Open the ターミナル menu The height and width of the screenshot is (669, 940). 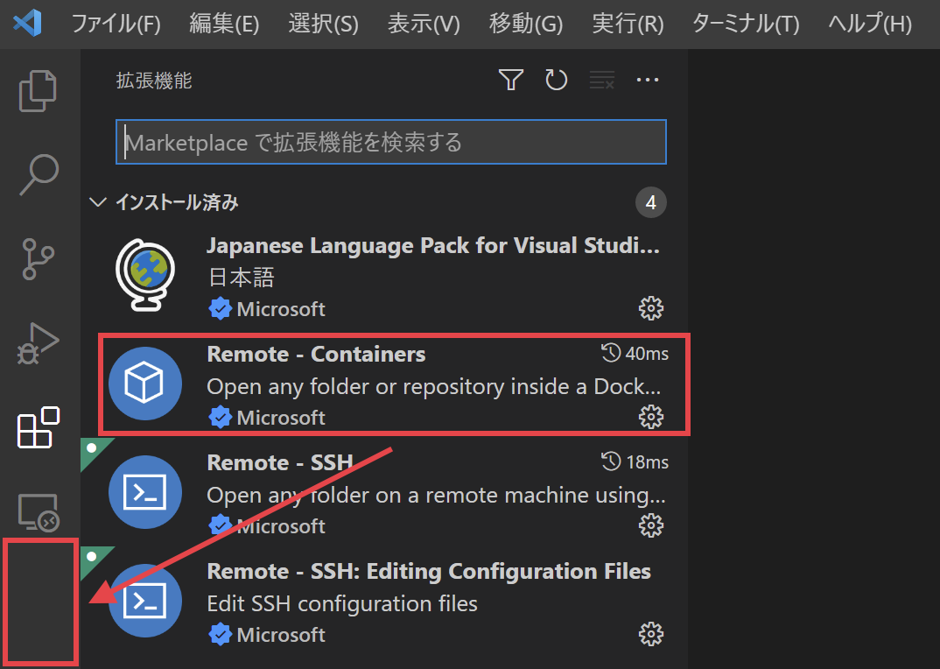pyautogui.click(x=745, y=24)
